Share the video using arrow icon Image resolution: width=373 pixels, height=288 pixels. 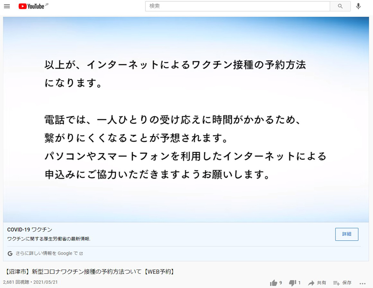coord(311,283)
